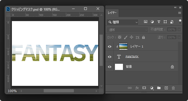Open the Layers panel hamburger menu

coord(179,13)
